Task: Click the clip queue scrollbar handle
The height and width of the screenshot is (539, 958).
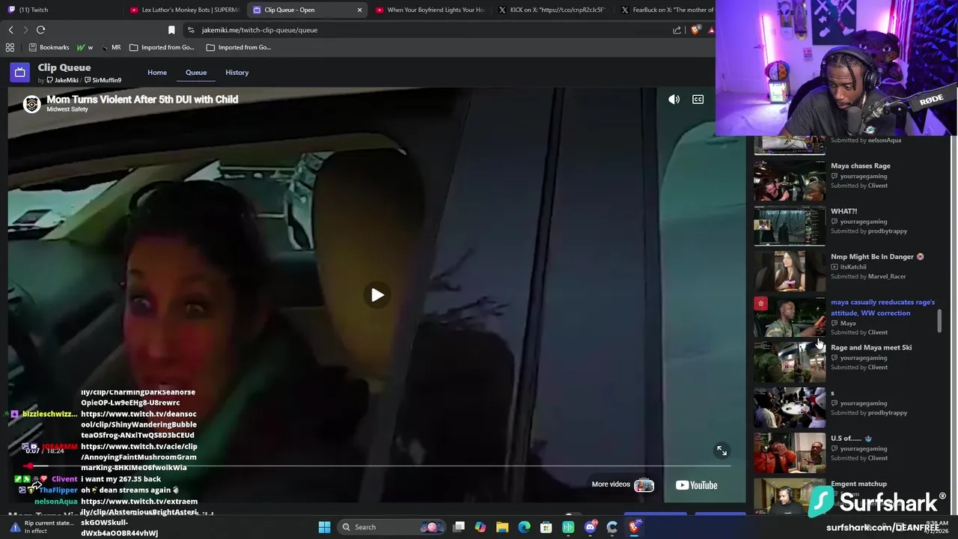Action: pyautogui.click(x=939, y=322)
